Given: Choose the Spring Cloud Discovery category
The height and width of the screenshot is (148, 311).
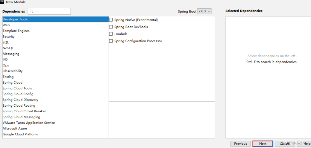Looking at the screenshot, I should pyautogui.click(x=56, y=100).
